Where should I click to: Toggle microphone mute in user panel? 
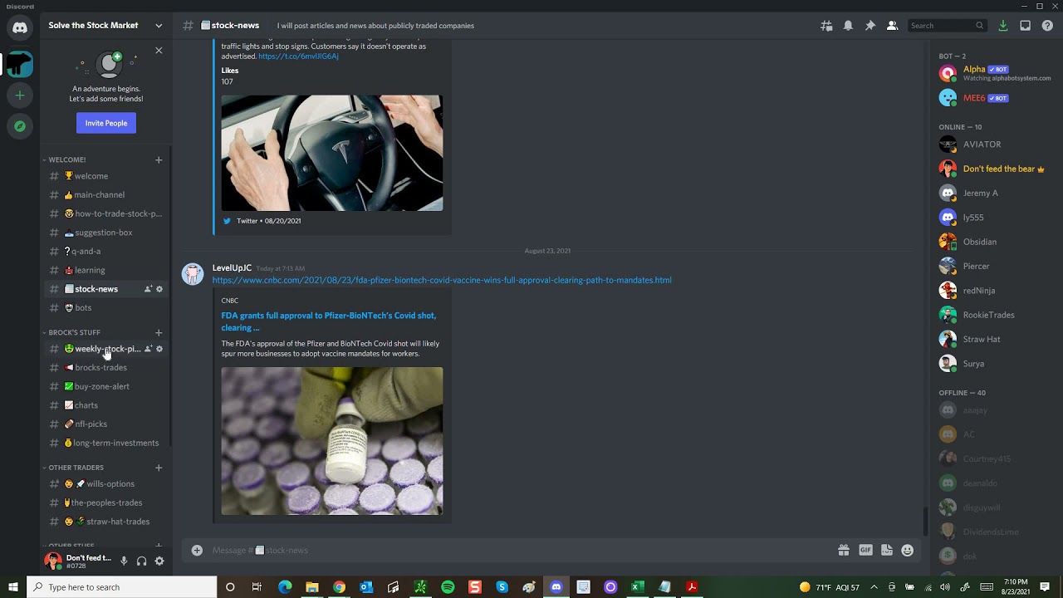(124, 561)
